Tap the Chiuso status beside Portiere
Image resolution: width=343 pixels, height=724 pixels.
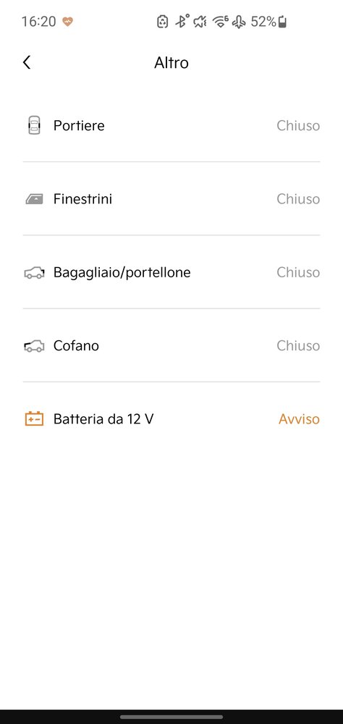pos(298,125)
